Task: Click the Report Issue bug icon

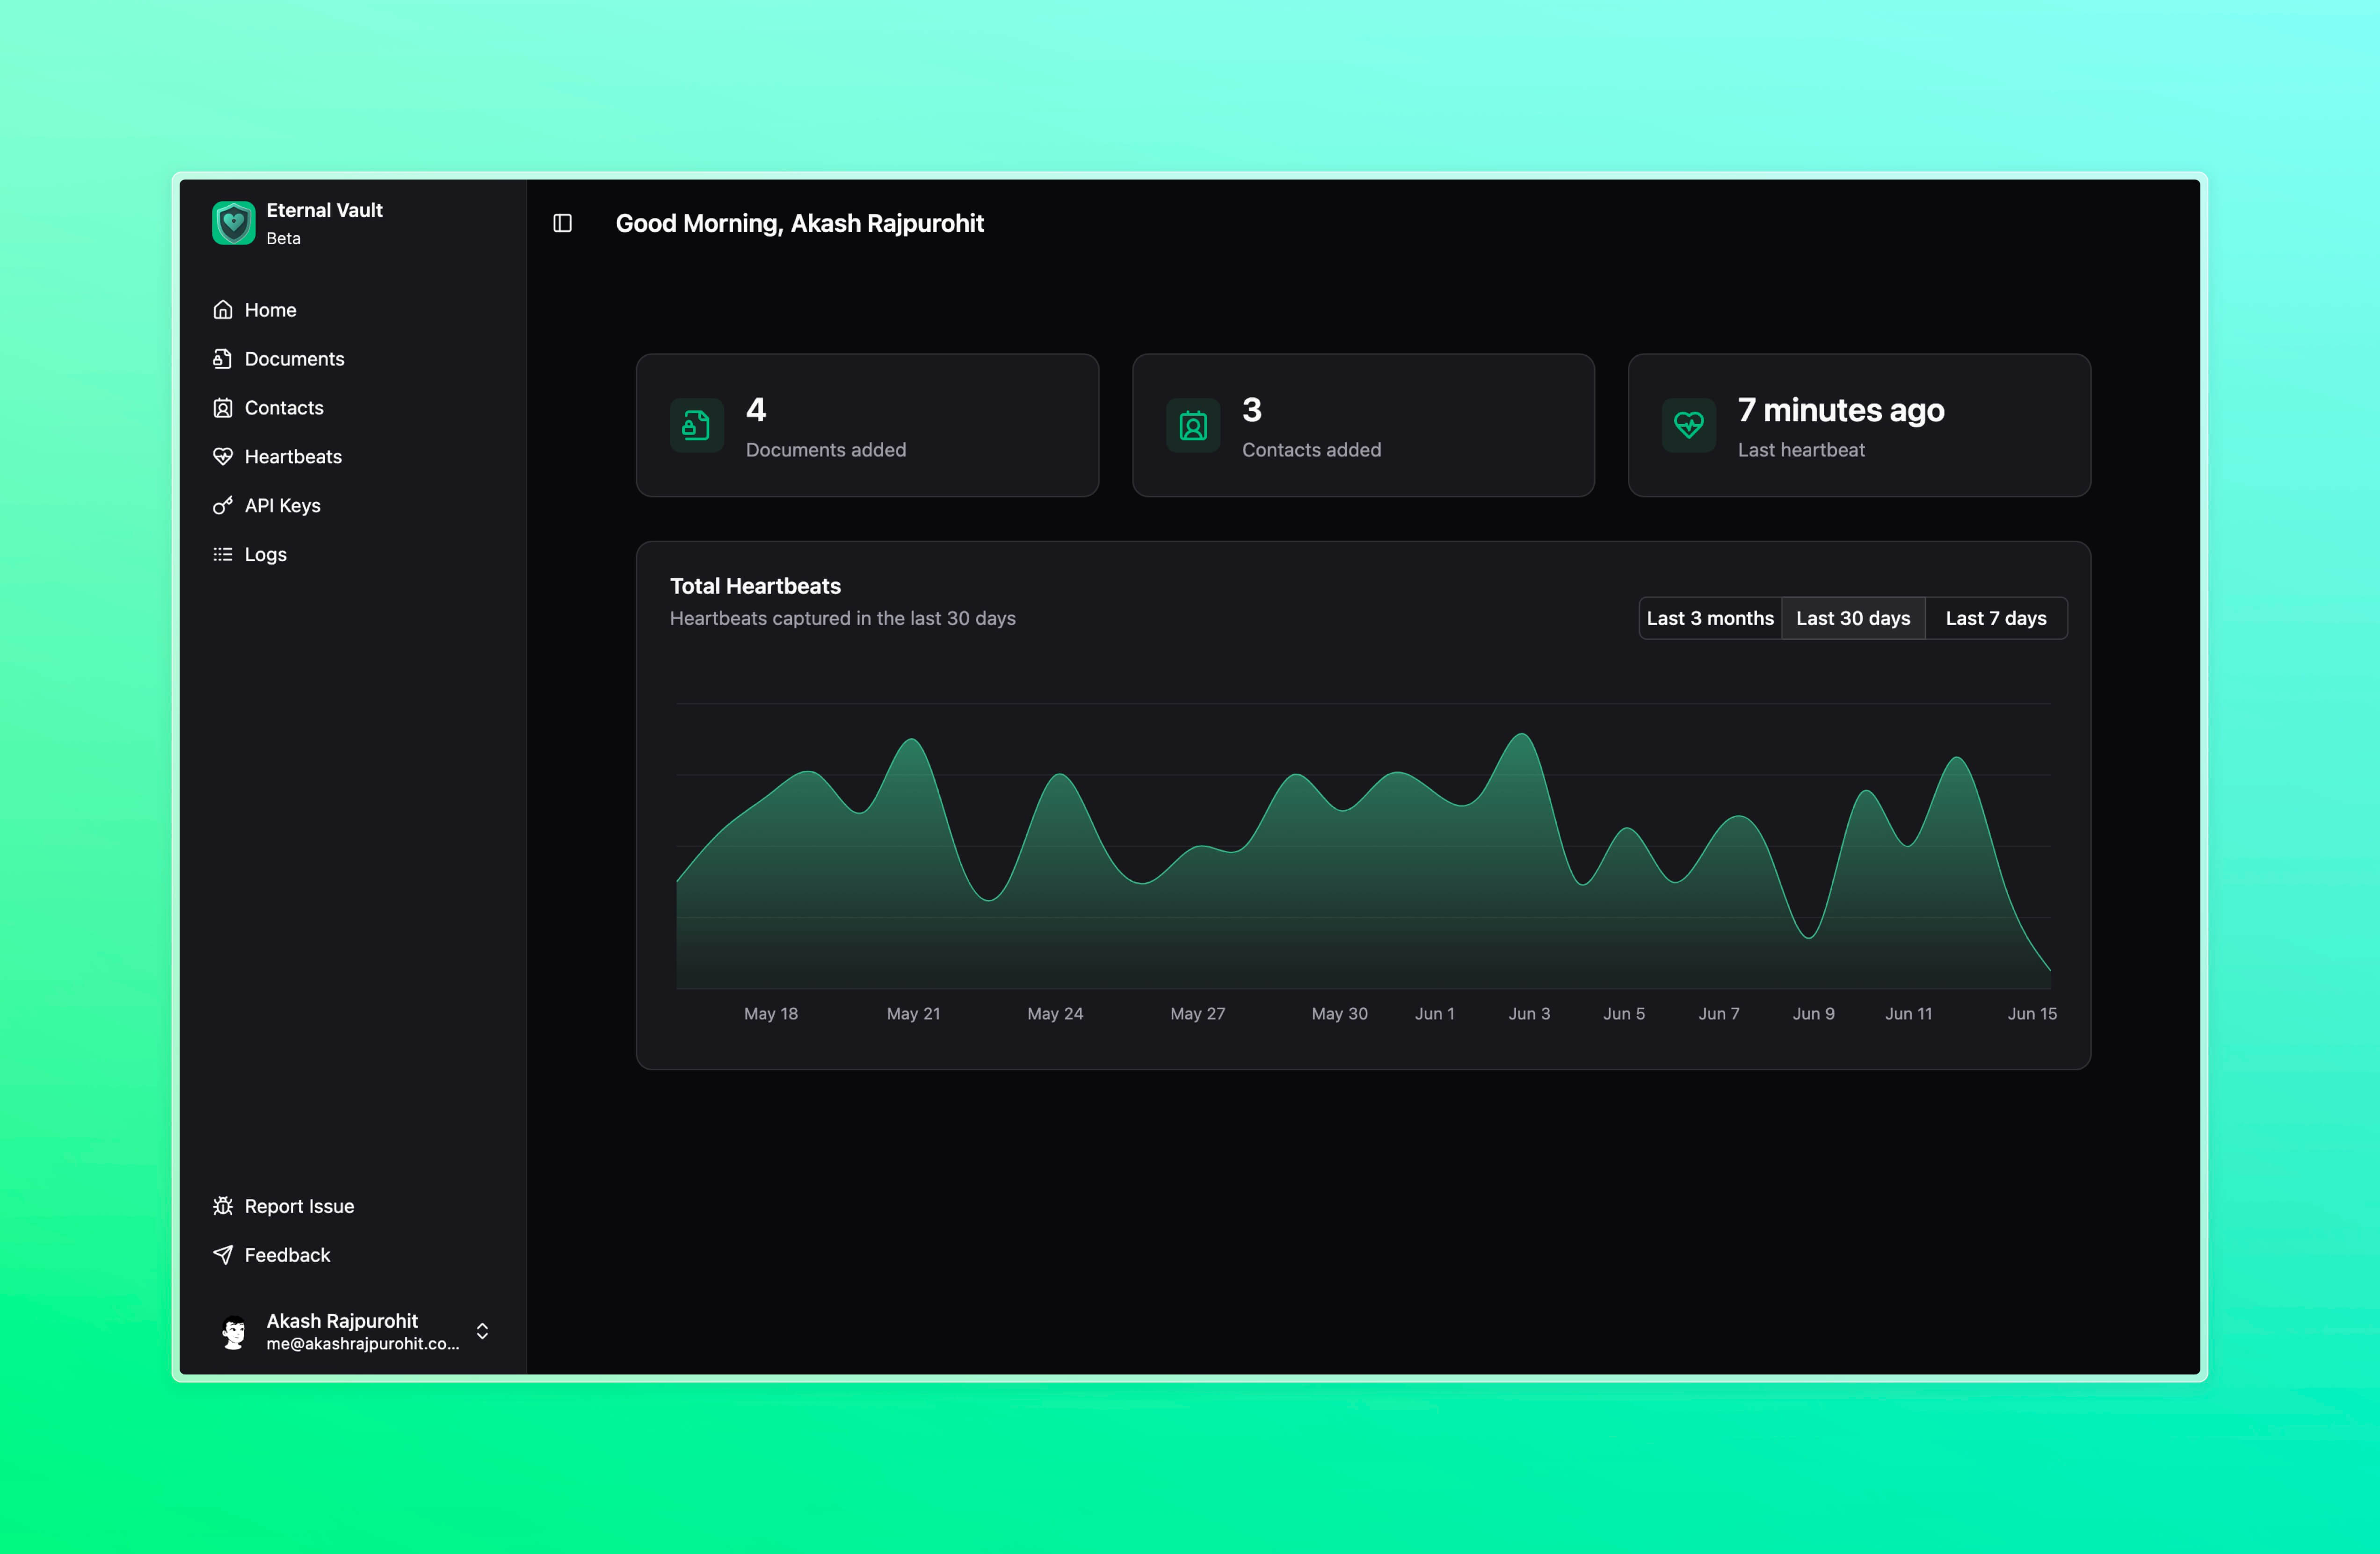Action: point(223,1206)
